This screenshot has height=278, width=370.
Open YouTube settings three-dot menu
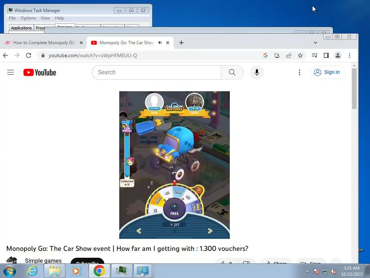point(300,72)
